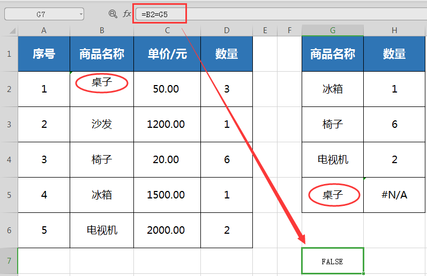Select cell with price 20.00
427x276 pixels.
click(167, 160)
